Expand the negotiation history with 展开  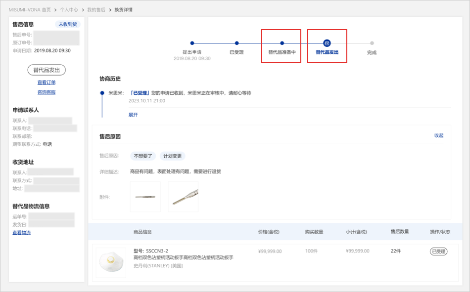click(133, 115)
